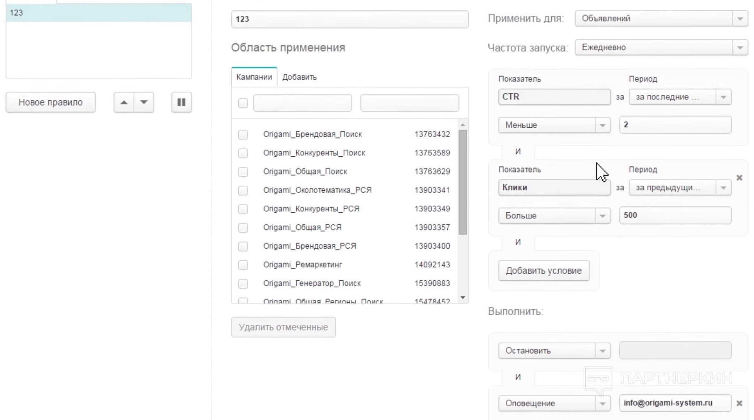Tick the Origami_Ремаркетинг checkbox
The height and width of the screenshot is (420, 754).
(243, 265)
